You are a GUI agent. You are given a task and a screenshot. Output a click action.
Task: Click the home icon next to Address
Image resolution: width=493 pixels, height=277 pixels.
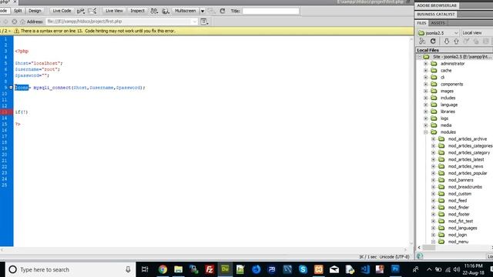pos(22,22)
